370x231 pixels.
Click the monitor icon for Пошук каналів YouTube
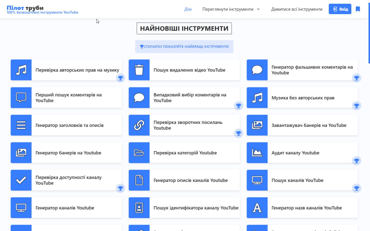pyautogui.click(x=257, y=180)
